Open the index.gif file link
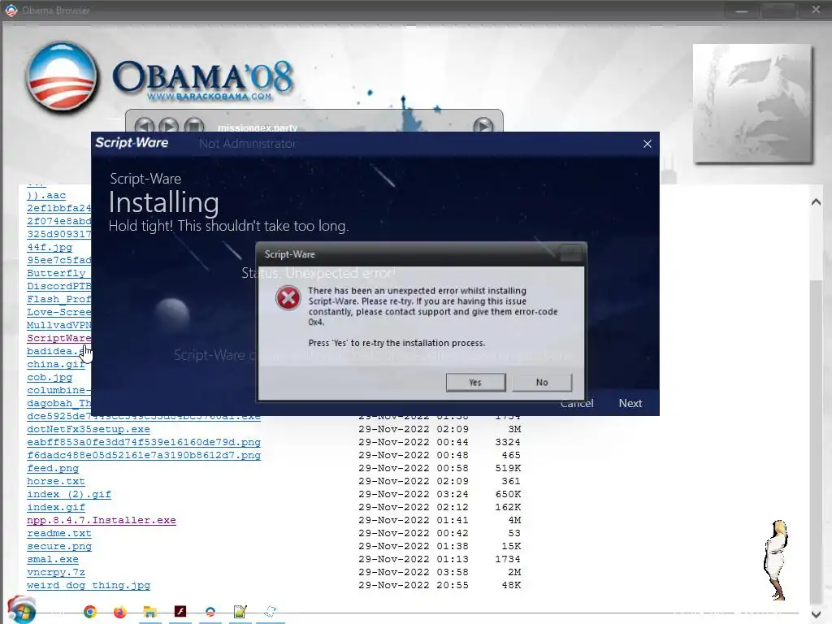This screenshot has width=832, height=624. (56, 507)
